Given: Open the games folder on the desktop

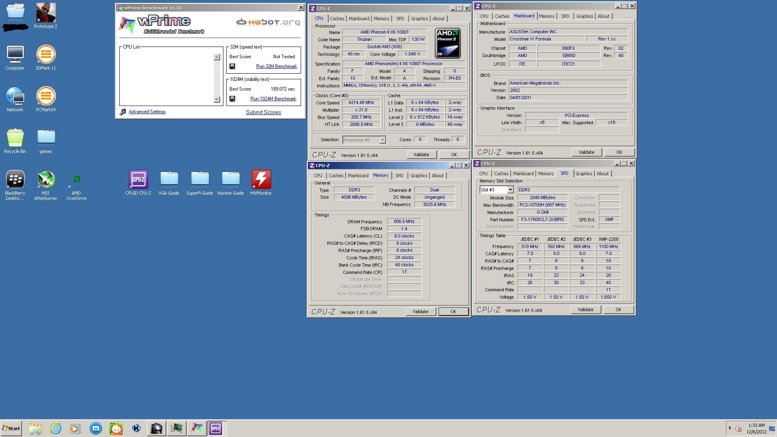Looking at the screenshot, I should coord(46,141).
